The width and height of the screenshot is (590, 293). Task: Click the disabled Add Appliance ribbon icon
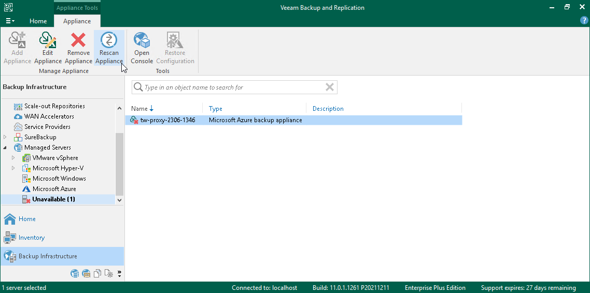pos(17,39)
